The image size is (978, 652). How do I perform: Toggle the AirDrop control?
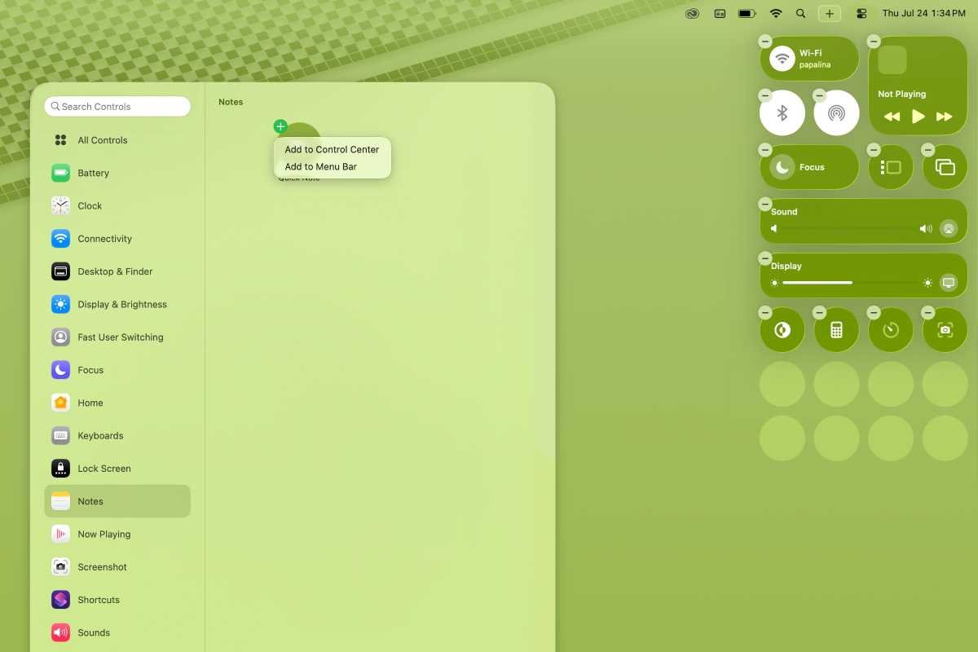(x=836, y=113)
